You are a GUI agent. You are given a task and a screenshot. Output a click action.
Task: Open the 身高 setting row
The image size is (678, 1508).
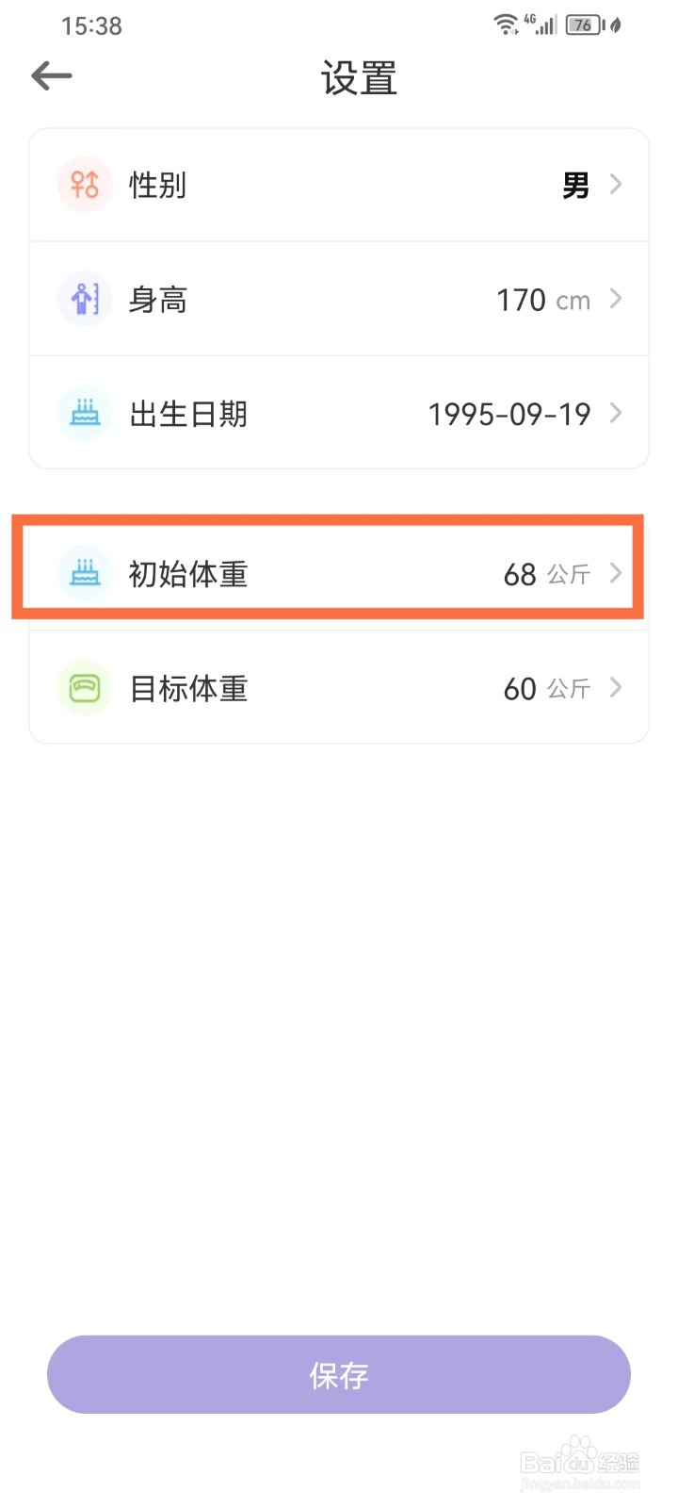pyautogui.click(x=339, y=299)
